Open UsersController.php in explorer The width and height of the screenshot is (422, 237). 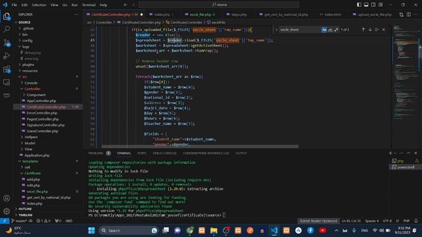42,131
